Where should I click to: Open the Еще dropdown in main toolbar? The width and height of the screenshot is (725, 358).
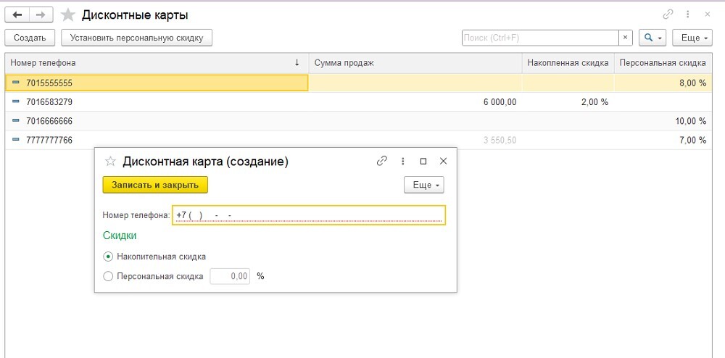click(x=692, y=38)
